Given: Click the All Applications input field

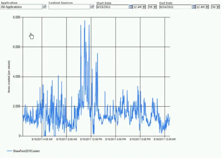Looking at the screenshot, I should tap(21, 7).
